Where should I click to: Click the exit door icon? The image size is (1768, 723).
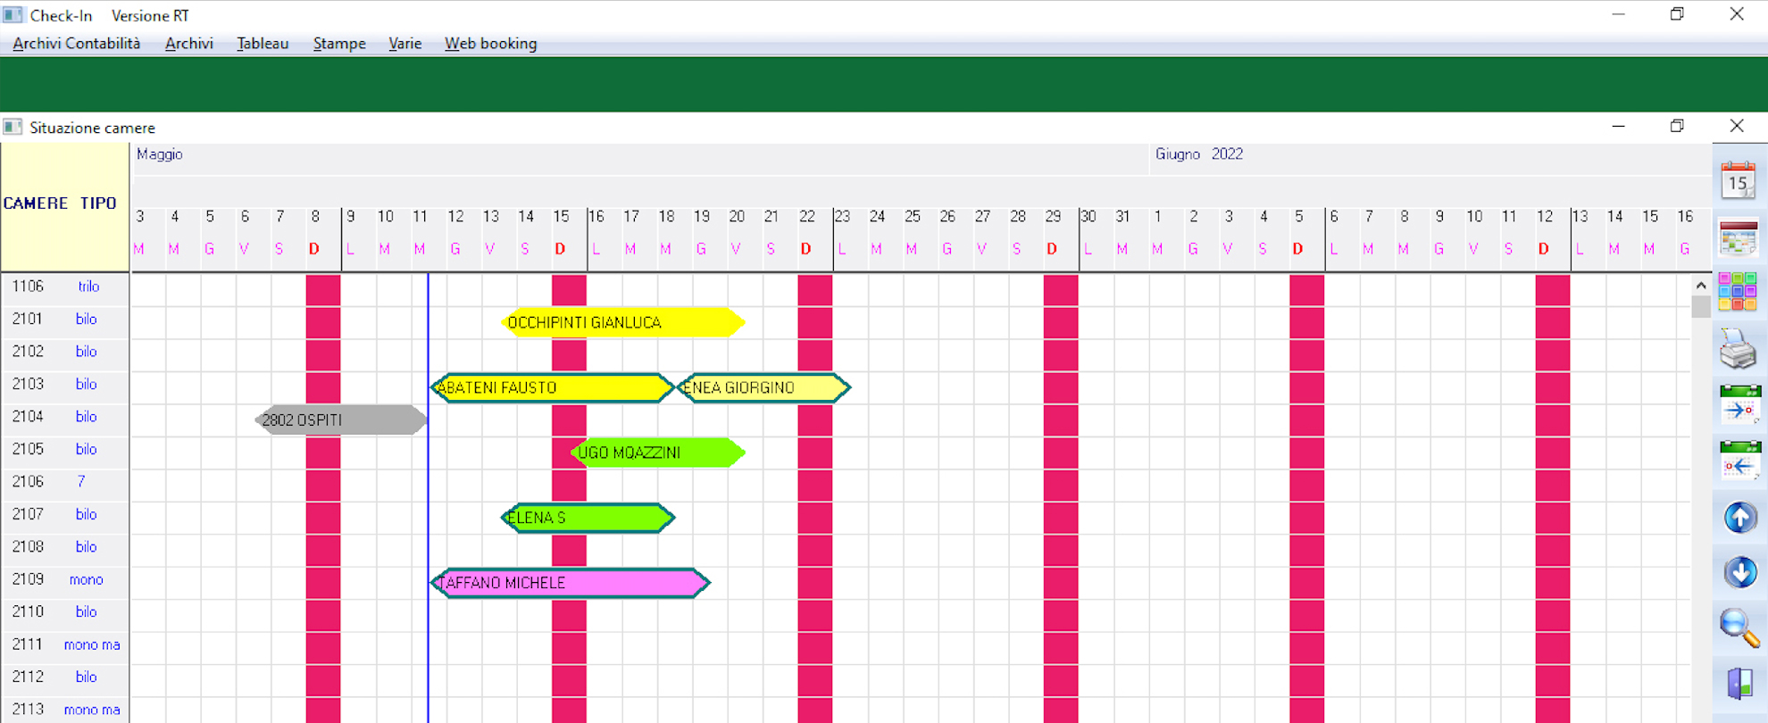[x=1739, y=684]
